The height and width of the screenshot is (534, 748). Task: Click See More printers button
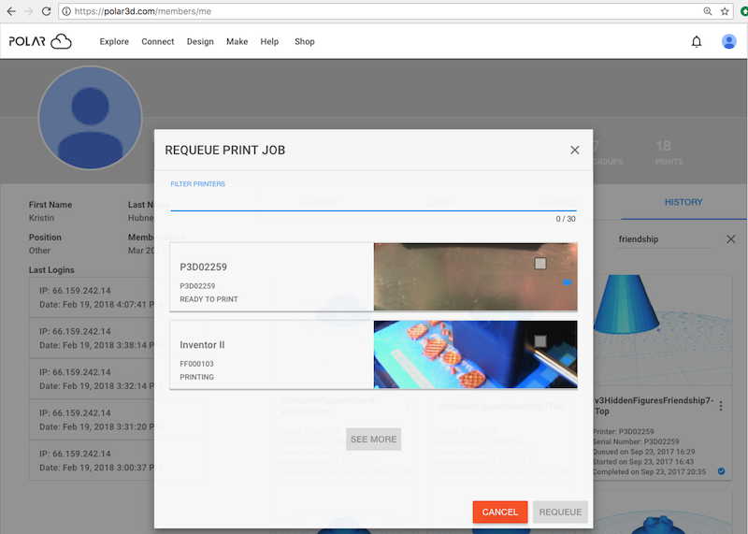[373, 439]
